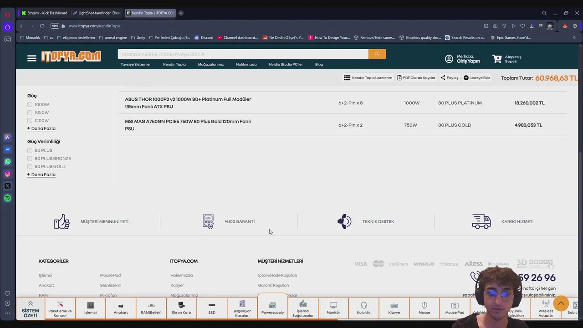The image size is (583, 328).
Task: Open WhatsApp in Opera sidebar
Action: pyautogui.click(x=7, y=162)
